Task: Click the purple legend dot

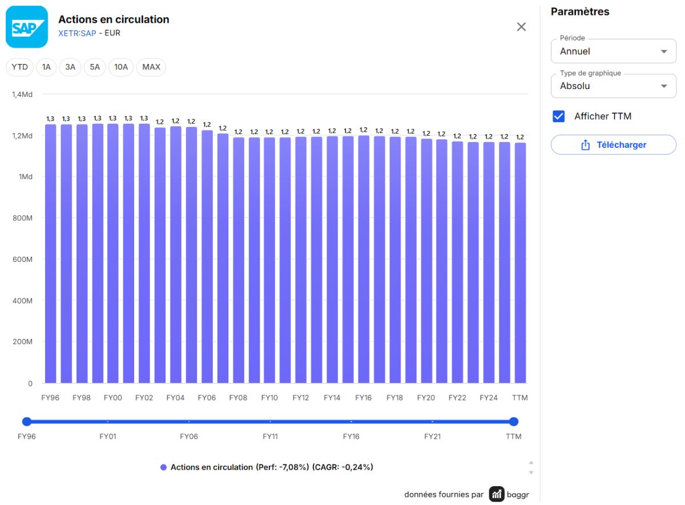Action: [163, 467]
